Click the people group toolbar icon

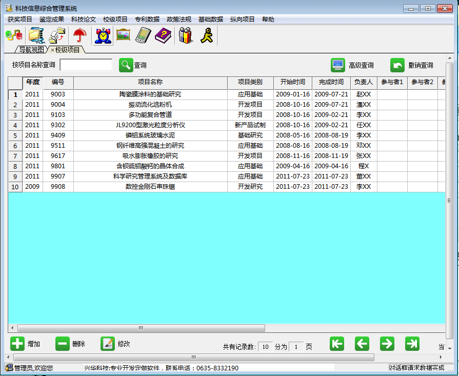[185, 35]
